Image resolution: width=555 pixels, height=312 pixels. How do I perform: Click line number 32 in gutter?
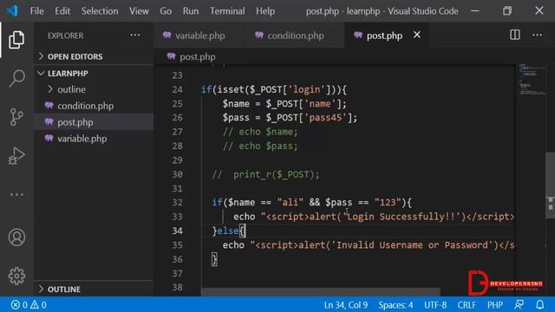[177, 202]
